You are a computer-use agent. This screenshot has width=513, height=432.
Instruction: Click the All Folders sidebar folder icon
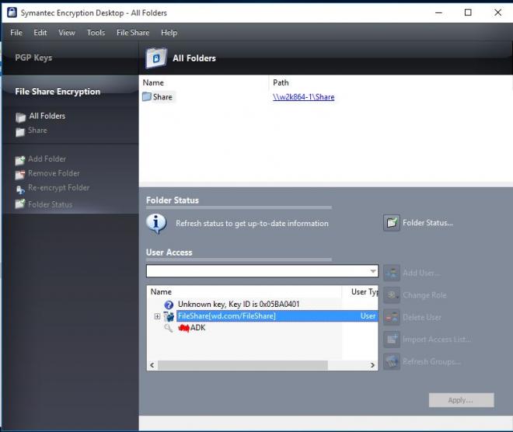click(x=20, y=117)
